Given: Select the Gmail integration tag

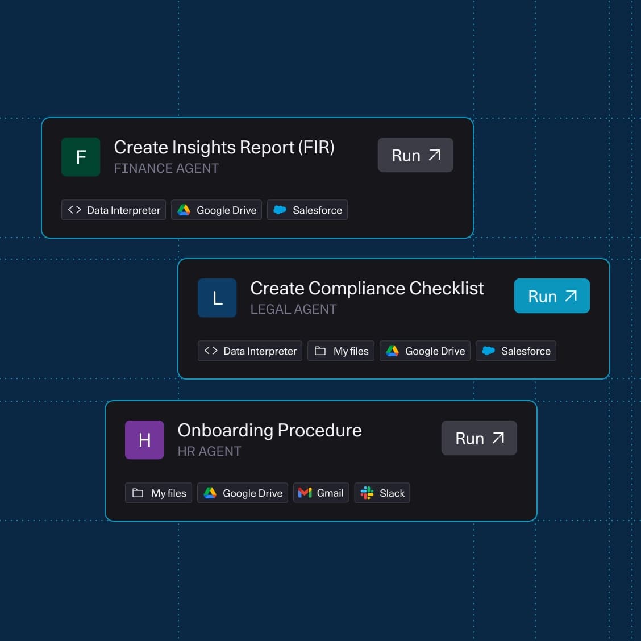Looking at the screenshot, I should [321, 493].
